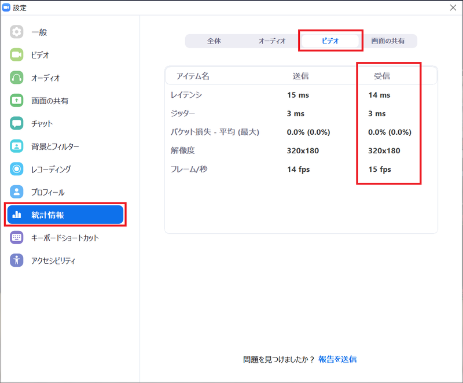Click the receive latency value 14 ms
This screenshot has width=463, height=383.
[x=379, y=95]
